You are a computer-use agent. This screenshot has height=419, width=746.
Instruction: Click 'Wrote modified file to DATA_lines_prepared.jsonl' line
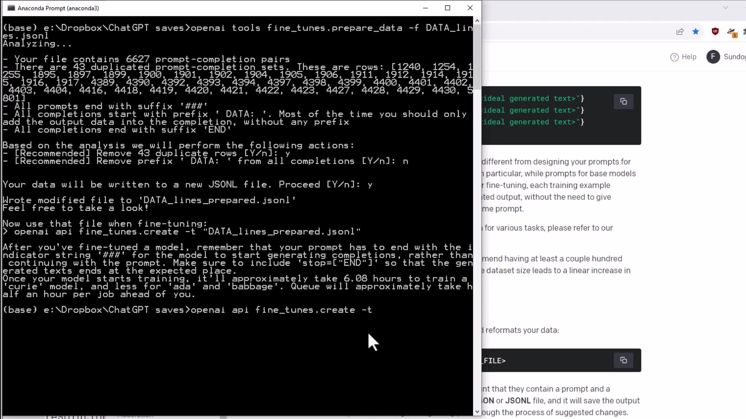point(149,200)
